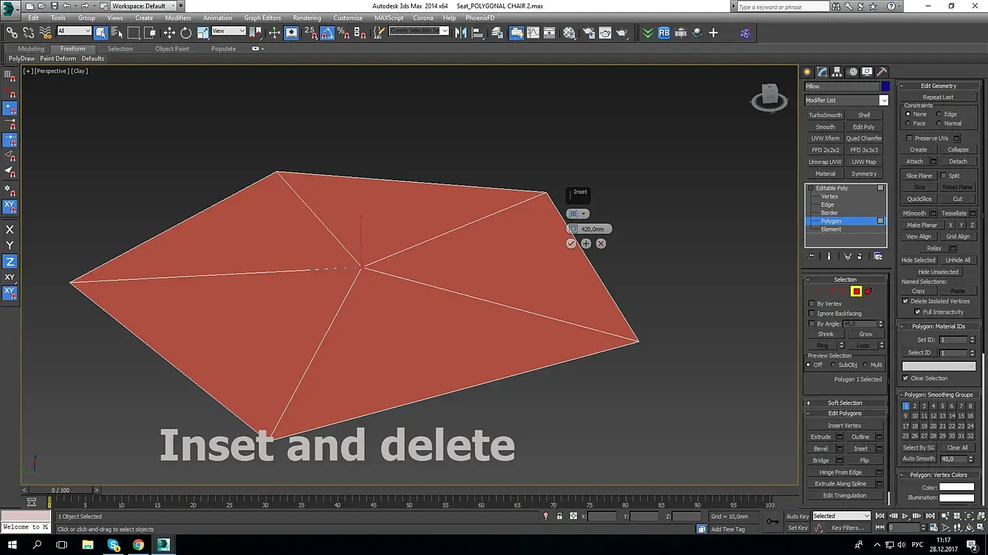Select the Face constraint radio button

[x=908, y=123]
